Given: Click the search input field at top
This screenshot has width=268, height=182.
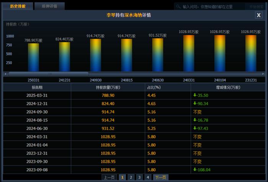Looking at the screenshot, I should pos(209,6).
